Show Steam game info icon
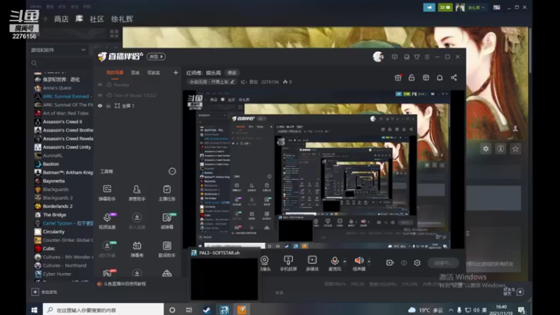The width and height of the screenshot is (560, 315). coord(500,148)
